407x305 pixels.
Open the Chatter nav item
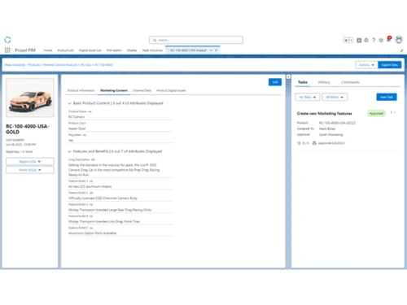pos(132,50)
